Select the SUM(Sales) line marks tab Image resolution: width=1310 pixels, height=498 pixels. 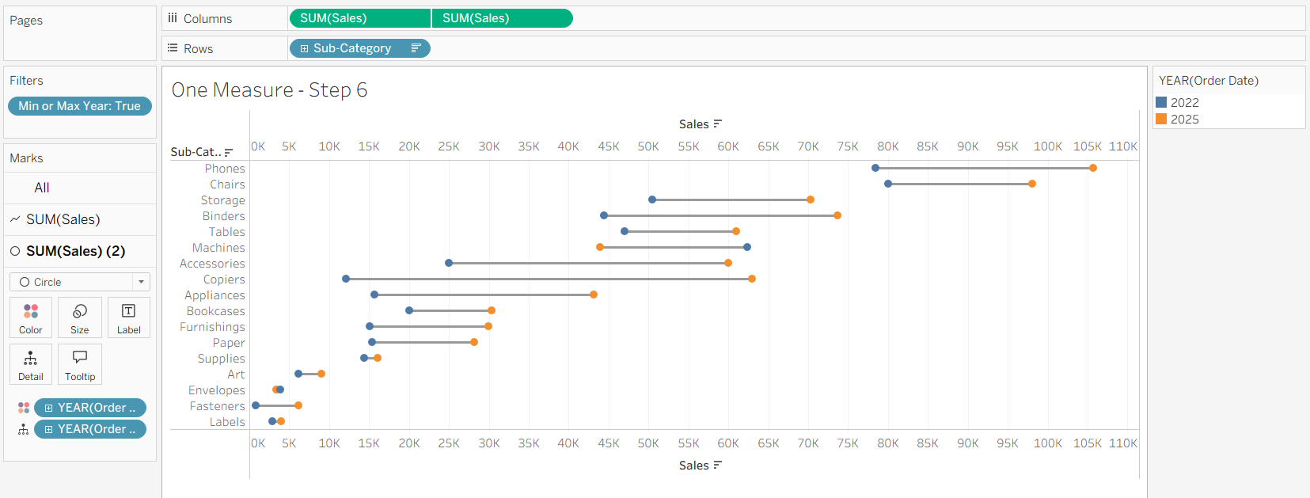coord(63,219)
